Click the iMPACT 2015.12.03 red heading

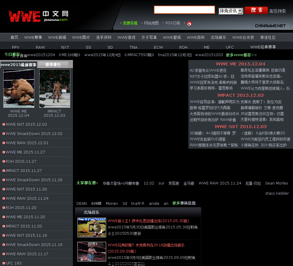point(240,95)
